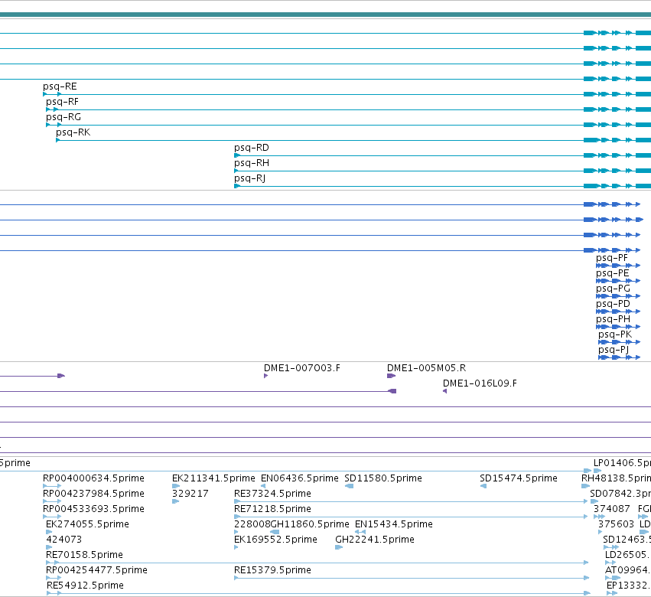
Task: Select EST RP004254477.5prime
Action: [96, 570]
